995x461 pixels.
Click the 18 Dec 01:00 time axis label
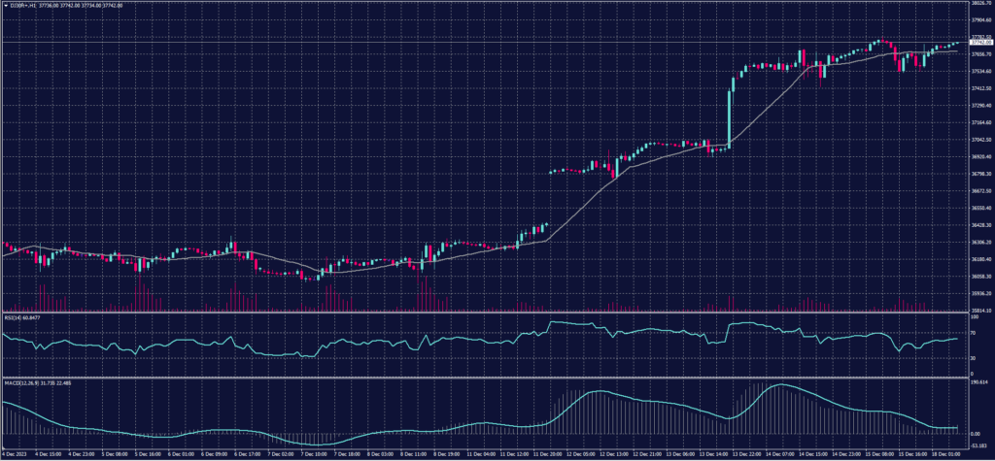click(949, 453)
